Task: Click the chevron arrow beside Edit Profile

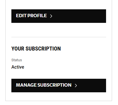Action: click(51, 16)
